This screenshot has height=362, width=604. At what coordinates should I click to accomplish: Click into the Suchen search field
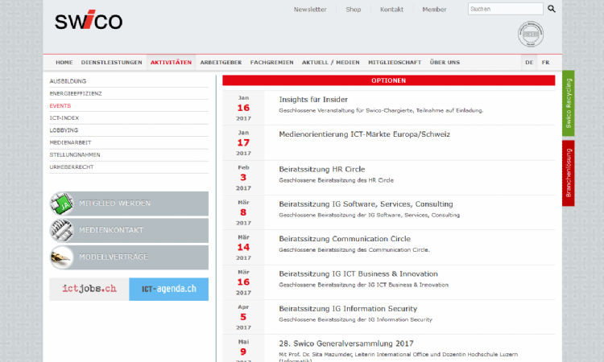click(x=504, y=9)
